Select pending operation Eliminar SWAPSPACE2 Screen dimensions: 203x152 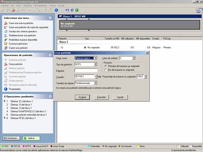(x=28, y=111)
